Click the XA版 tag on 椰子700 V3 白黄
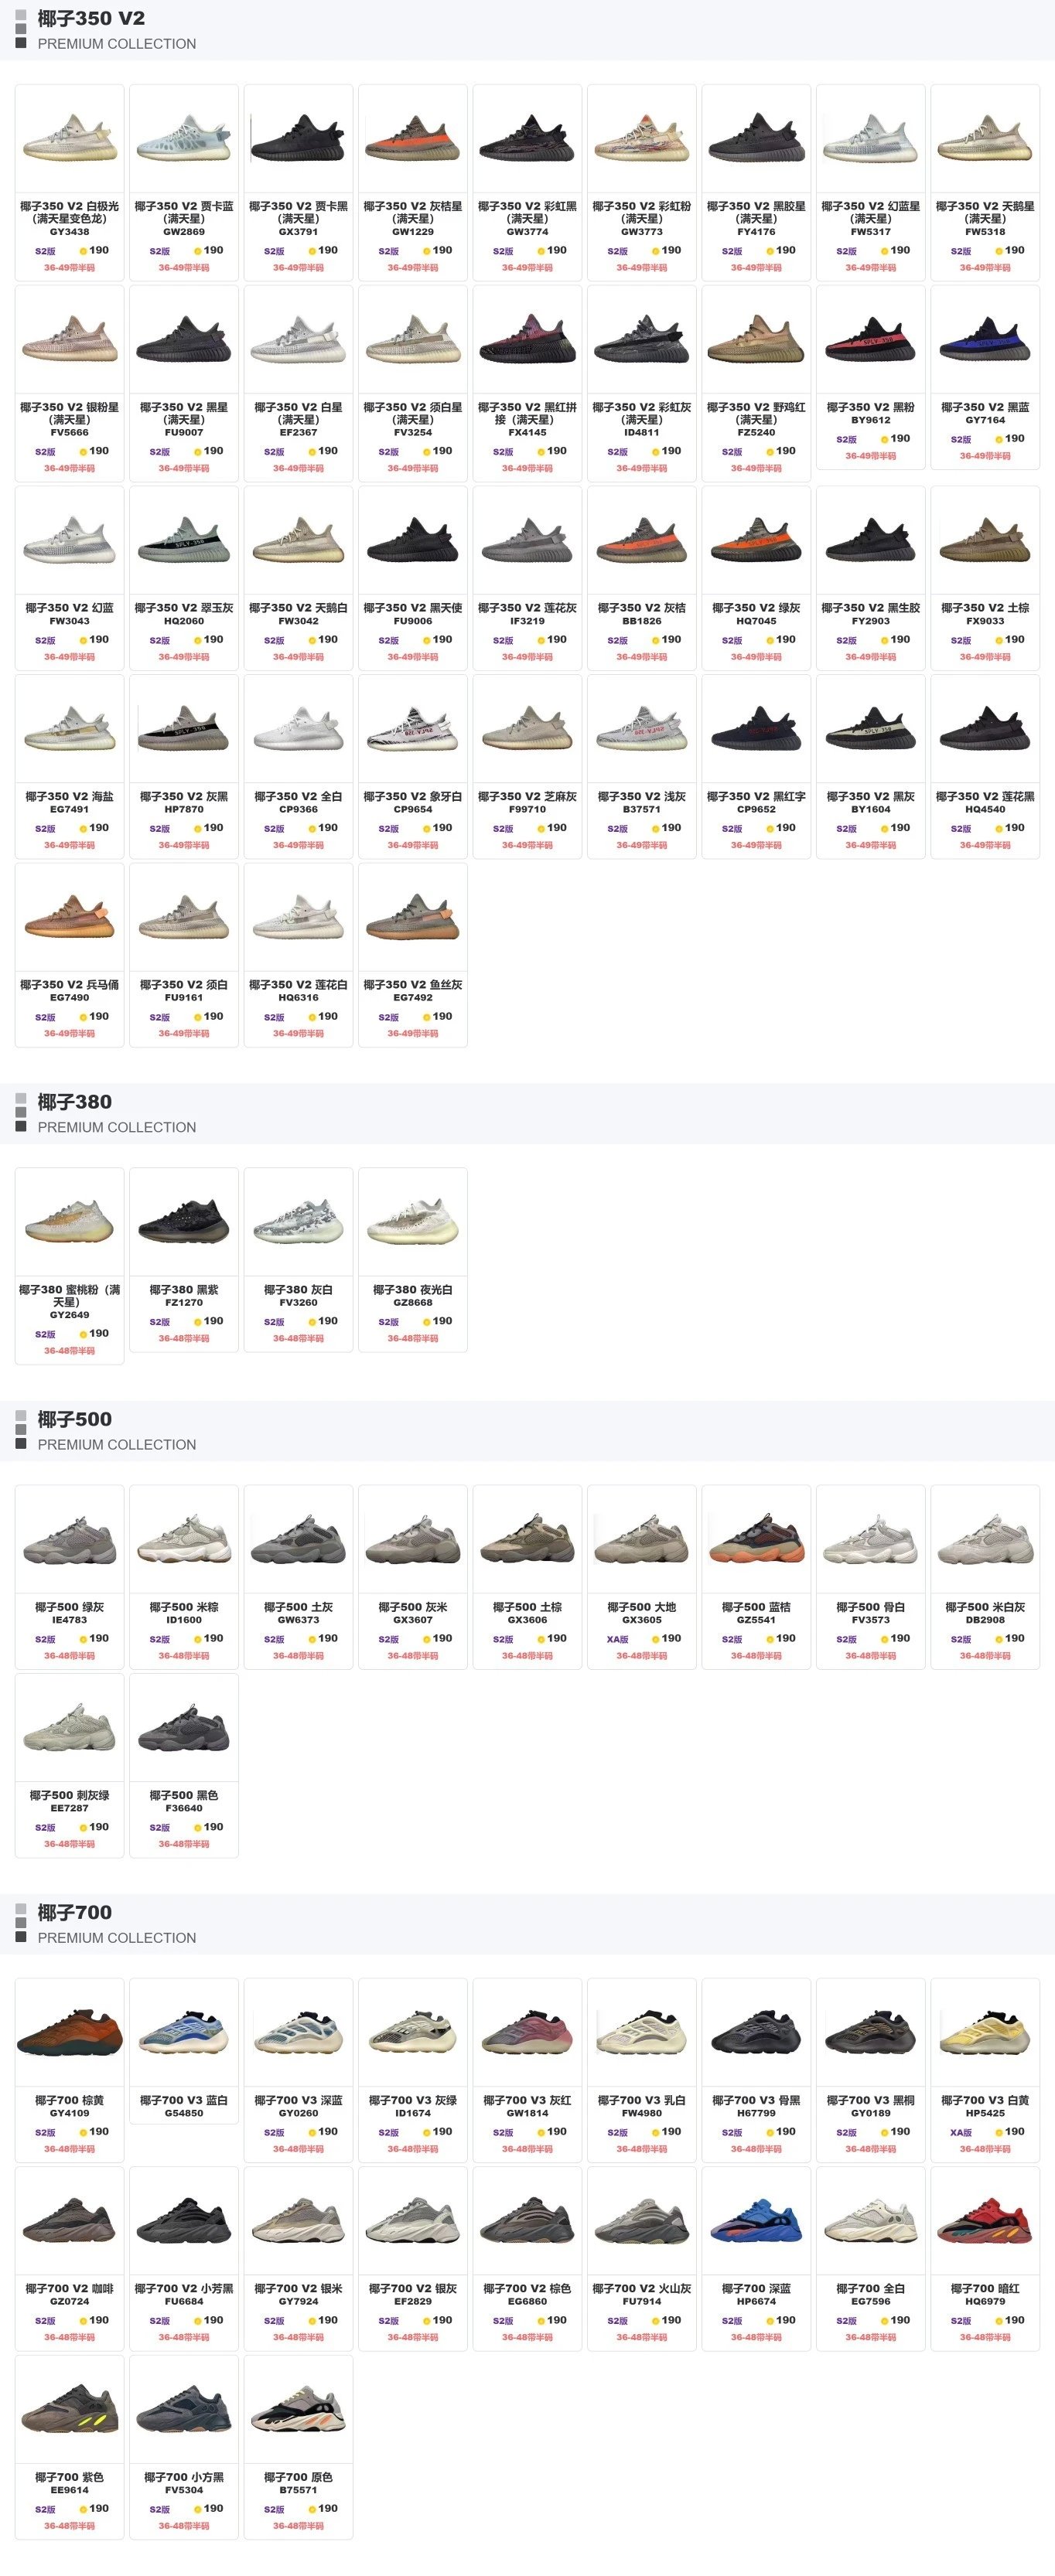 pyautogui.click(x=961, y=2133)
